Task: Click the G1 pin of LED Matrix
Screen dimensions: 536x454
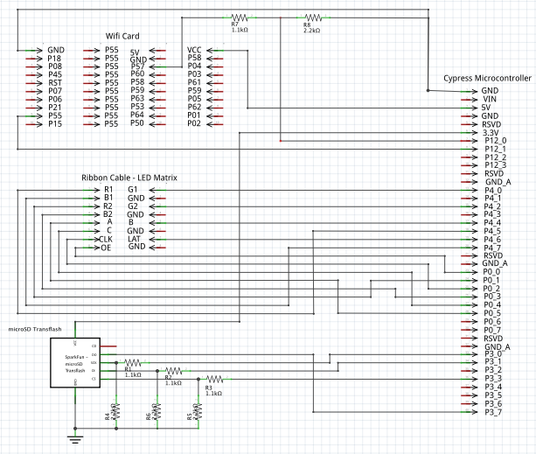Action: (133, 190)
